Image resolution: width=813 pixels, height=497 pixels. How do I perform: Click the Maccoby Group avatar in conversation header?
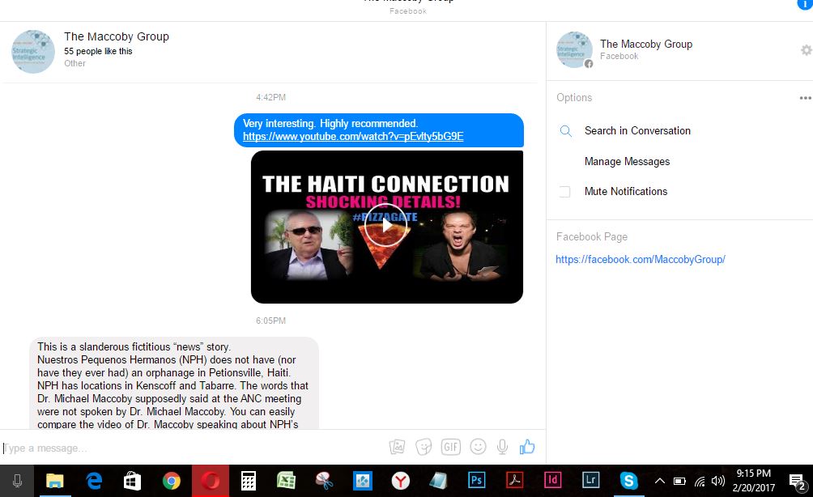point(33,51)
